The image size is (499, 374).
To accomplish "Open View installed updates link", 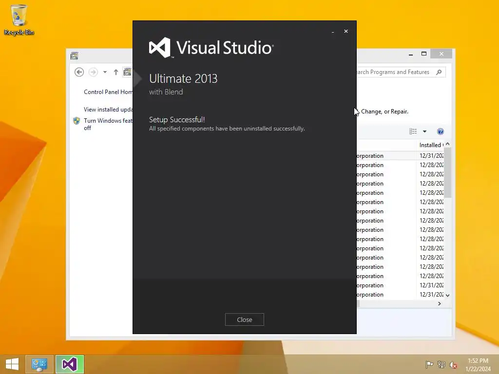I will click(108, 110).
